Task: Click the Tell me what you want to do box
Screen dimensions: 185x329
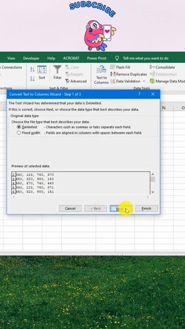Action: point(145,58)
